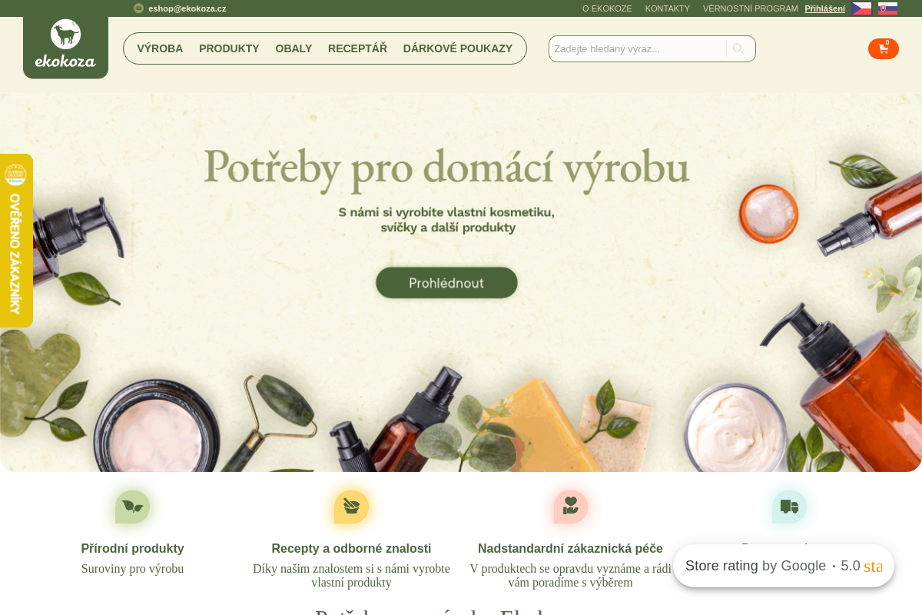Click the Prohlédnout banner button
This screenshot has height=615, width=922.
coord(446,283)
